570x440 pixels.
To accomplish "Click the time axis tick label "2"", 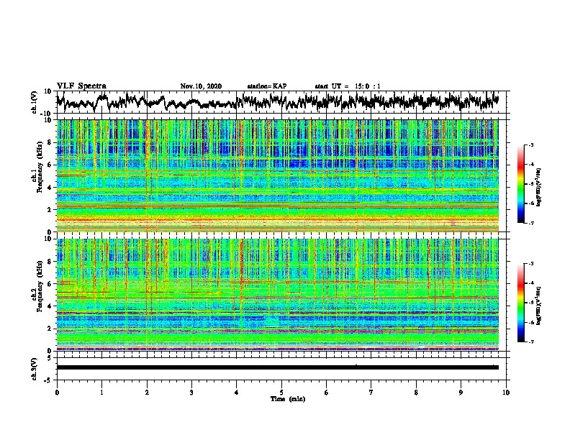I will [147, 393].
